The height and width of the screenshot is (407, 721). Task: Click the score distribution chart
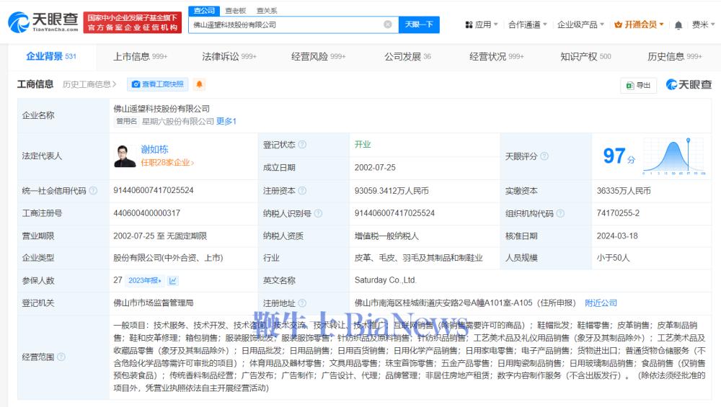point(674,156)
